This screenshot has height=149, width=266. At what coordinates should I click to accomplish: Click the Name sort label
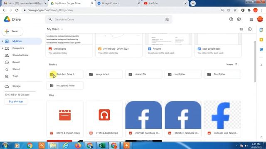click(229, 65)
